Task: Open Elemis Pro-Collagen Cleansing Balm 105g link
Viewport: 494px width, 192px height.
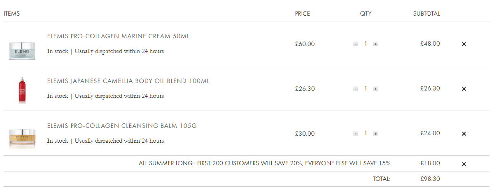Action: click(122, 126)
